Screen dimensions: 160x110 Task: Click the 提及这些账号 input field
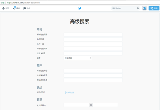pyautogui.click(x=93, y=80)
